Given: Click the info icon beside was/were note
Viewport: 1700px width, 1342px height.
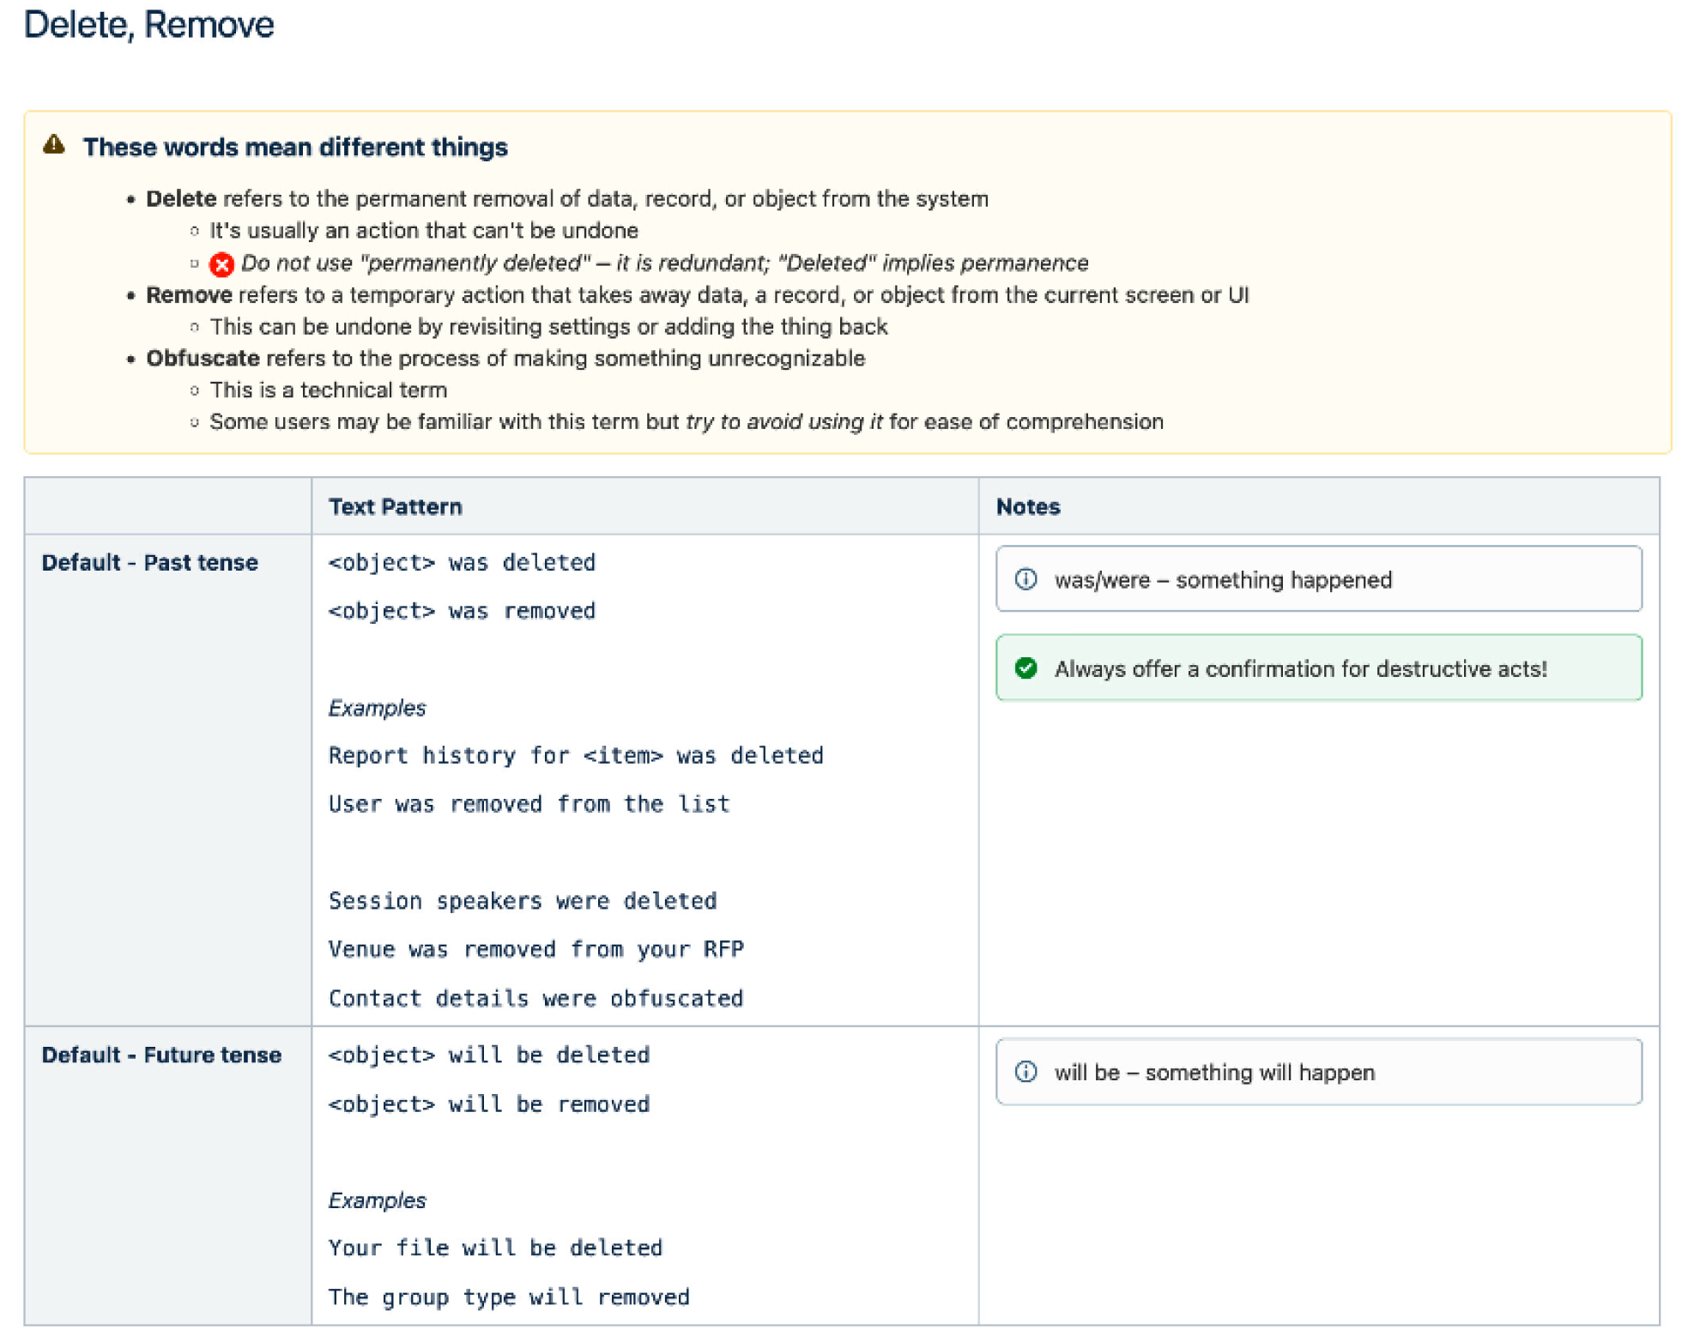Looking at the screenshot, I should coord(1025,579).
